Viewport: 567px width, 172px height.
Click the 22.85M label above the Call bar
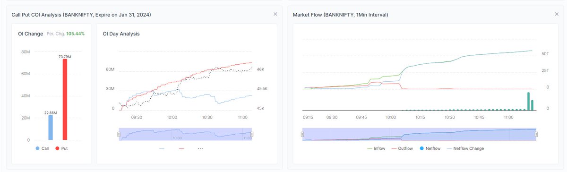click(51, 112)
